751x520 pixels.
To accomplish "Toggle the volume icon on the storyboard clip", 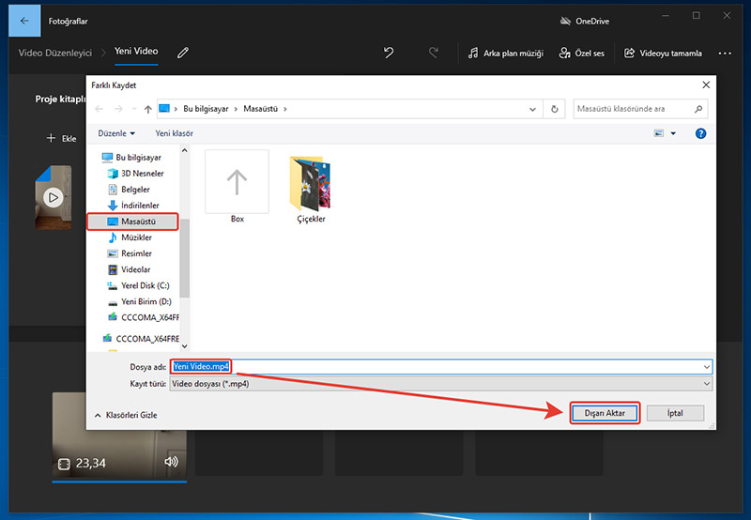I will 171,462.
